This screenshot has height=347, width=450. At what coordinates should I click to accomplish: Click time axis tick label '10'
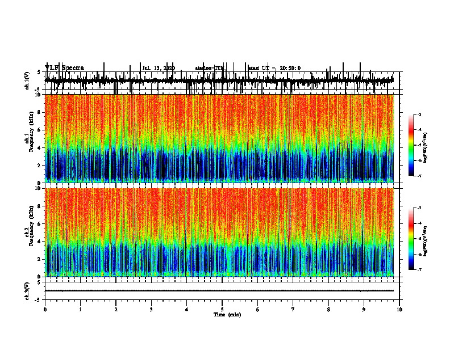pos(399,310)
